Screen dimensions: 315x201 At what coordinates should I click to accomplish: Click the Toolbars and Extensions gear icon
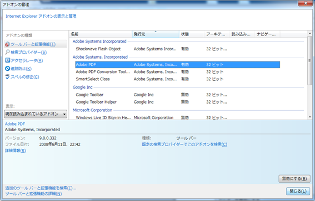pyautogui.click(x=7, y=44)
